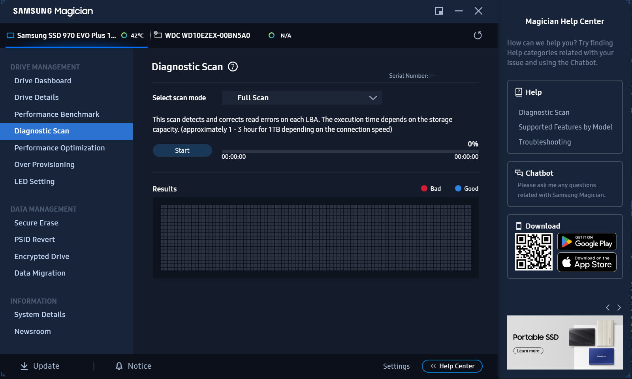Click the Update download arrow icon
The image size is (632, 379).
(x=24, y=366)
